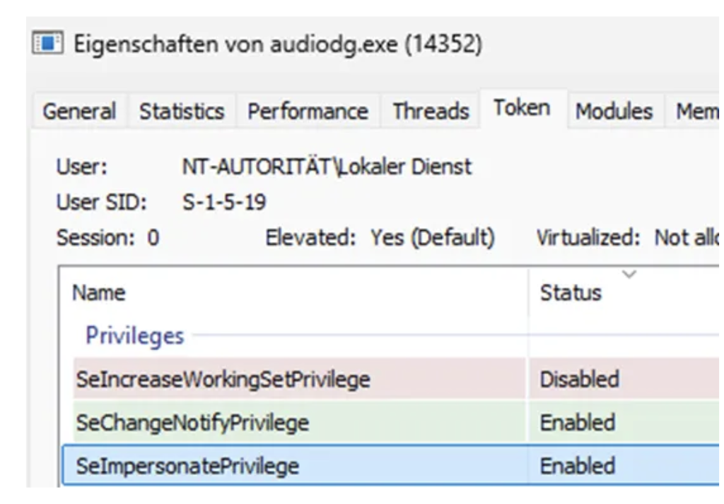Collapse the Privileges group header
Screen dimensions: 724x504
(134, 336)
